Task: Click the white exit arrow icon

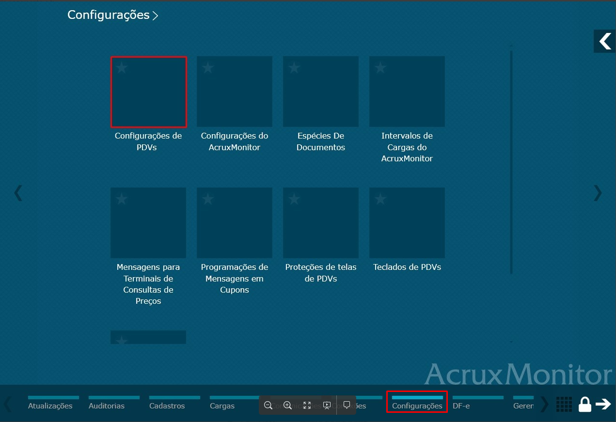Action: click(x=603, y=404)
